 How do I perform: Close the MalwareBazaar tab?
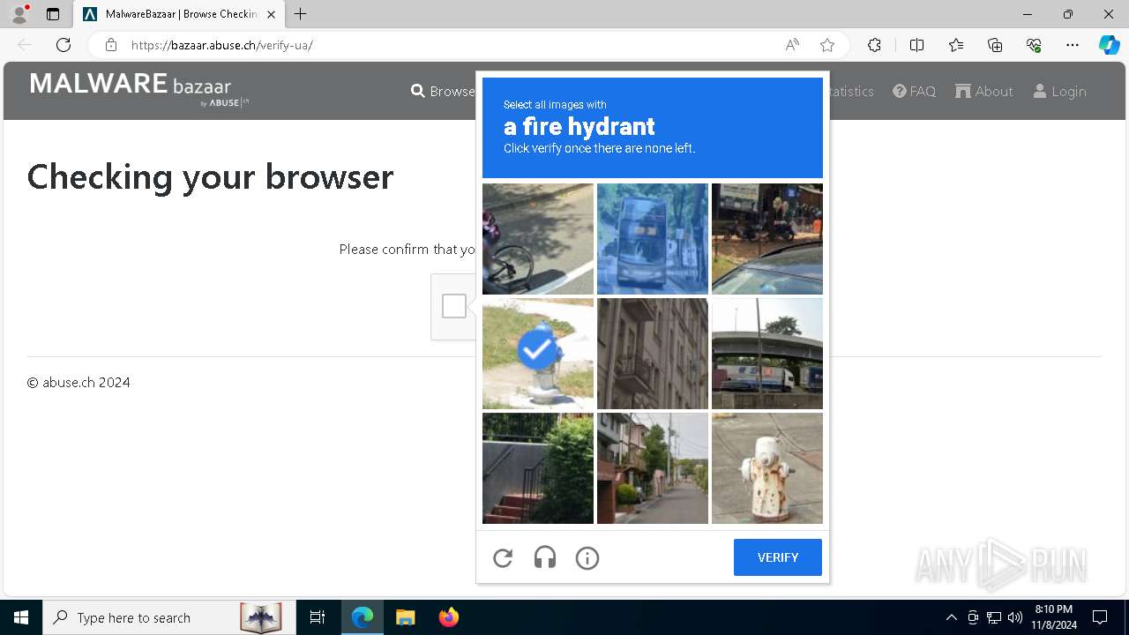271,14
